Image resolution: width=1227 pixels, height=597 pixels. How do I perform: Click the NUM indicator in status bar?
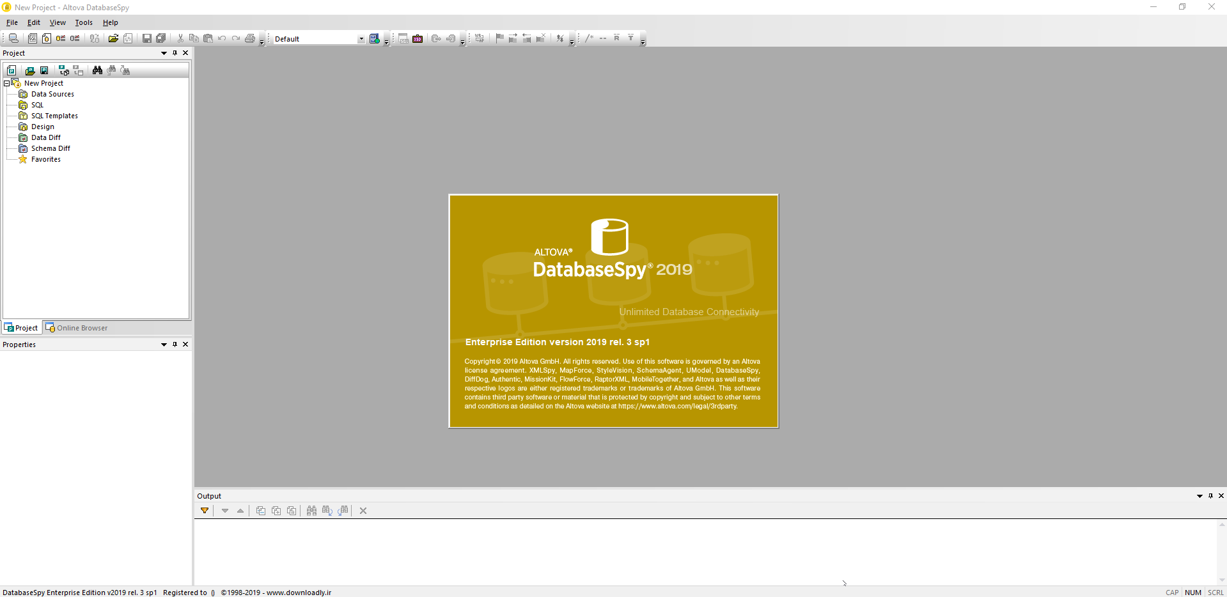click(1193, 593)
